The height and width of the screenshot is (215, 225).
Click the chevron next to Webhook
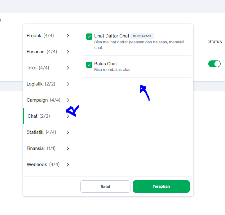(x=68, y=165)
